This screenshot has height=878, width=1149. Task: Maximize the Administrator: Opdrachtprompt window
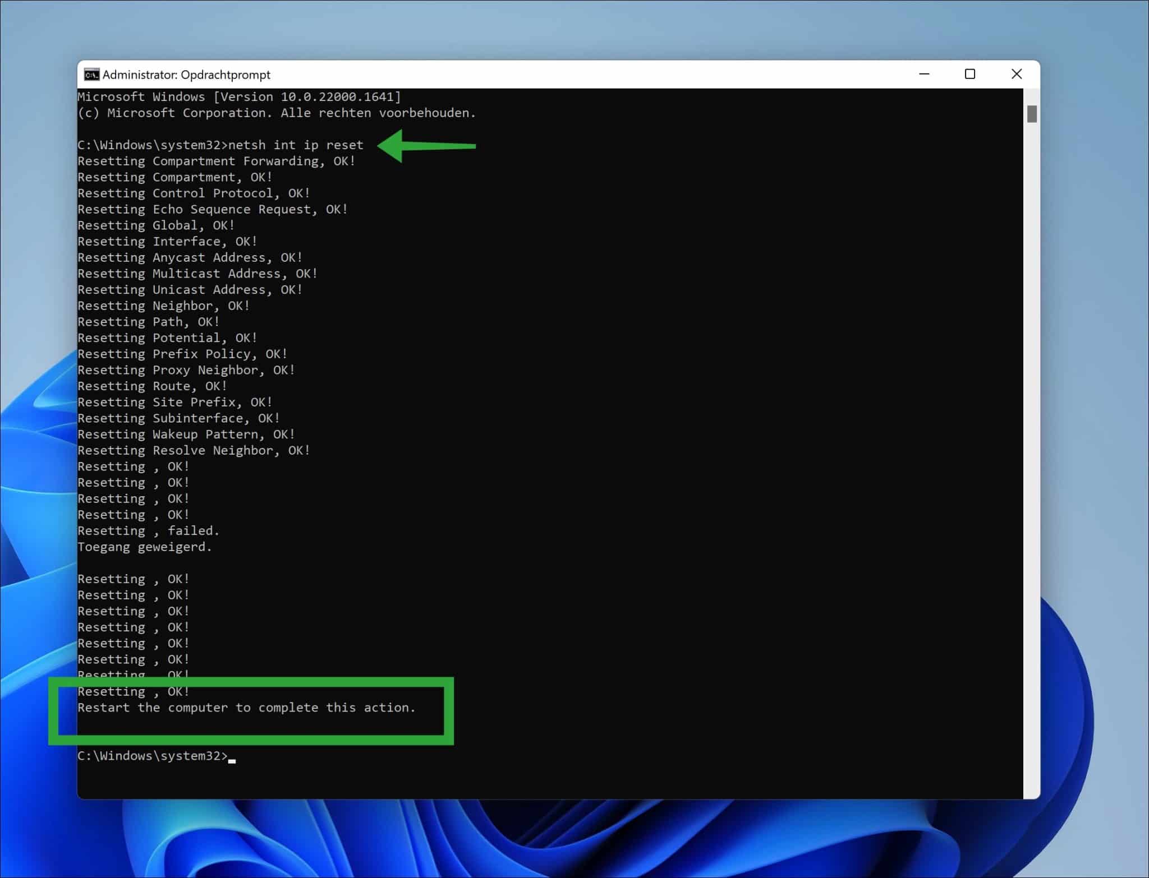click(x=971, y=73)
